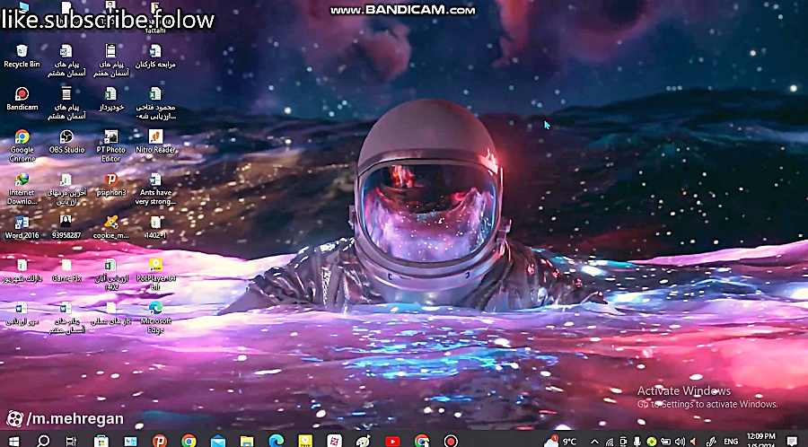Viewport: 808px width, 447px height.
Task: Switch the ENG input language indicator
Action: 731,442
